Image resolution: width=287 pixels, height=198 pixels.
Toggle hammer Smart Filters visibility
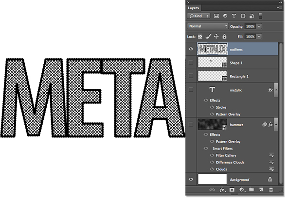point(206,148)
